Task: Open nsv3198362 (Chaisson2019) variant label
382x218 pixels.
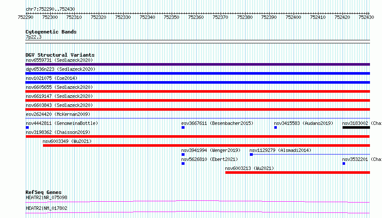Action: pyautogui.click(x=58, y=132)
